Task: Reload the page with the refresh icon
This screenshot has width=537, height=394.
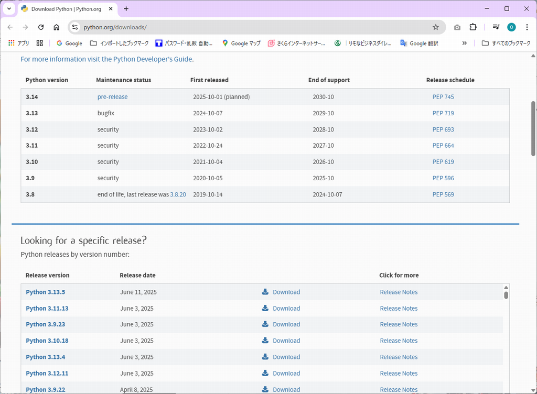Action: point(41,27)
